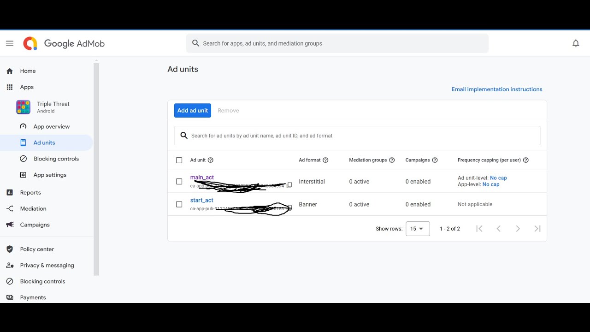Copy the main_act ad unit ID
Screen dimensions: 590x332
(x=289, y=185)
